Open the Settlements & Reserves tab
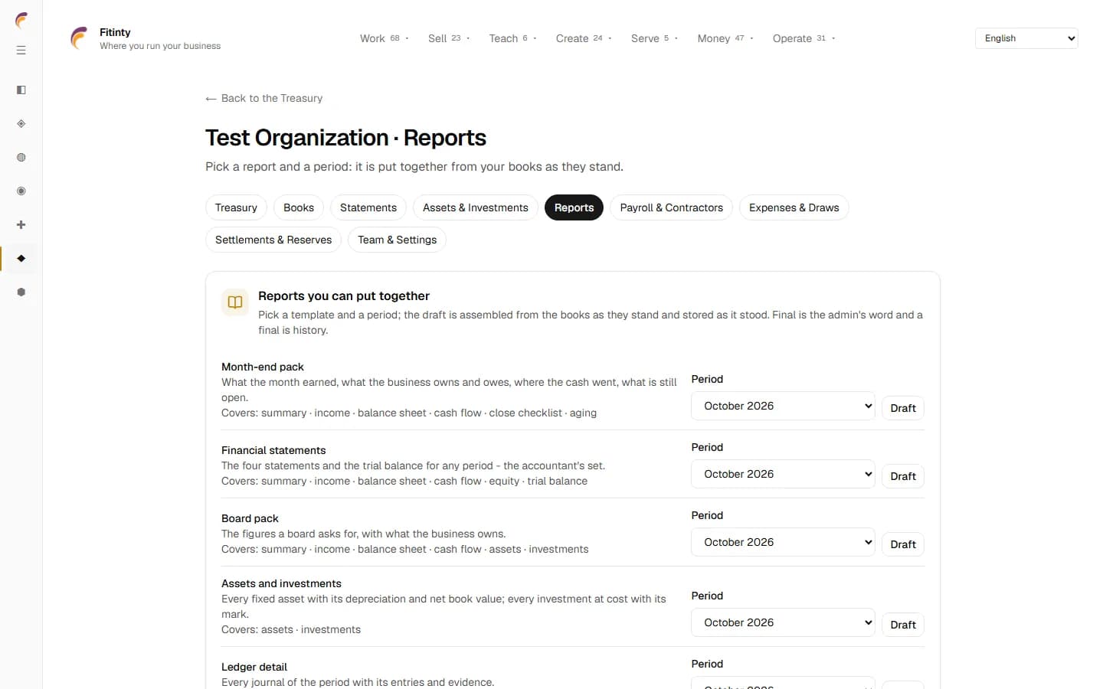 (273, 240)
